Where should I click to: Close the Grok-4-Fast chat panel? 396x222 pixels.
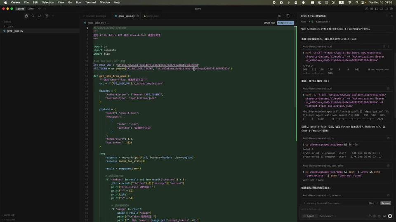tap(392, 16)
